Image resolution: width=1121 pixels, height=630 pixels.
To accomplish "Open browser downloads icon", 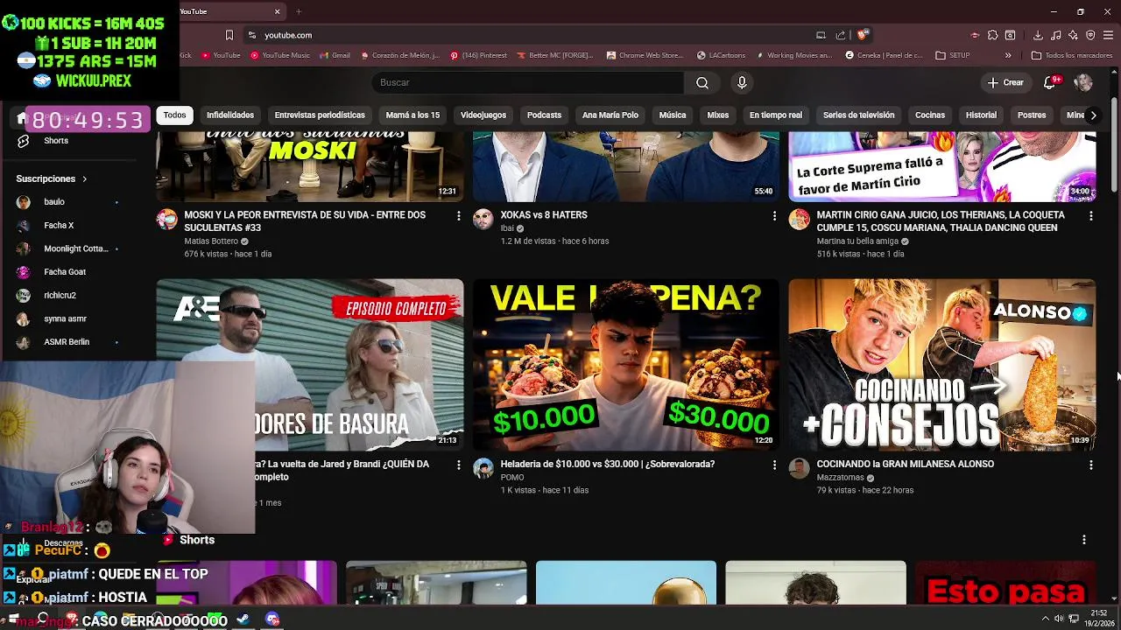I will point(1038,35).
